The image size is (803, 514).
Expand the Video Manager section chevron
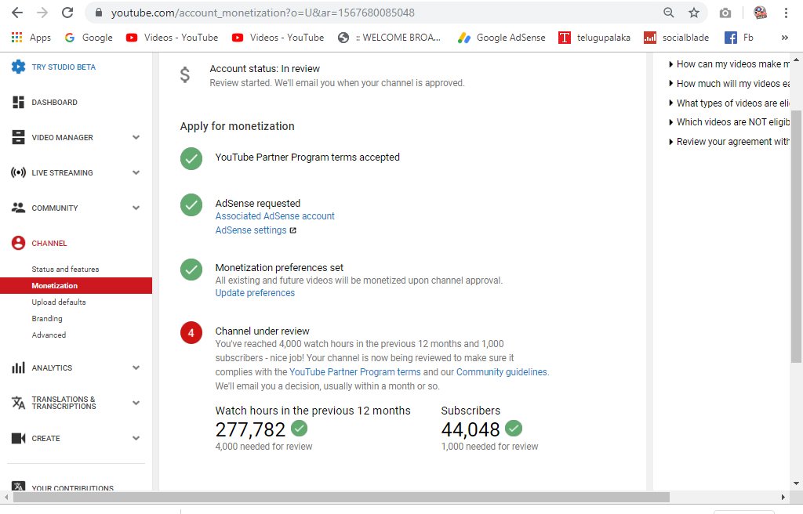click(x=136, y=137)
